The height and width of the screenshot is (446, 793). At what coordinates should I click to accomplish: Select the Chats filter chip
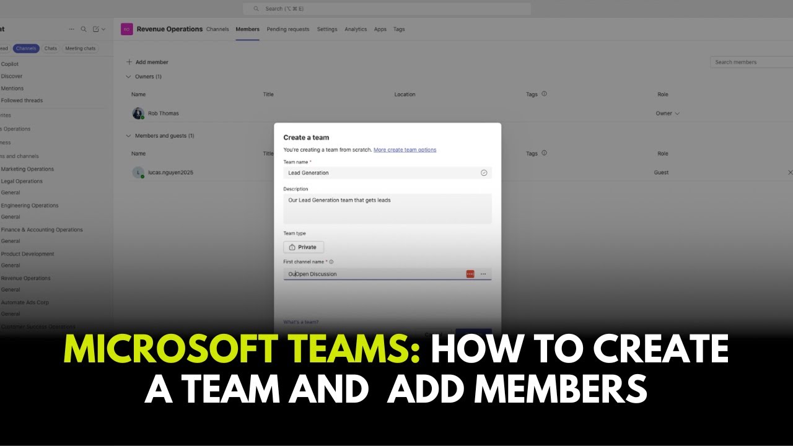[51, 48]
